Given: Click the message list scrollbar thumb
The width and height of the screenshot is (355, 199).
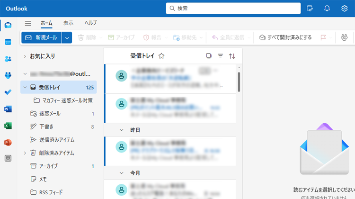Looking at the screenshot, I should tap(239, 82).
